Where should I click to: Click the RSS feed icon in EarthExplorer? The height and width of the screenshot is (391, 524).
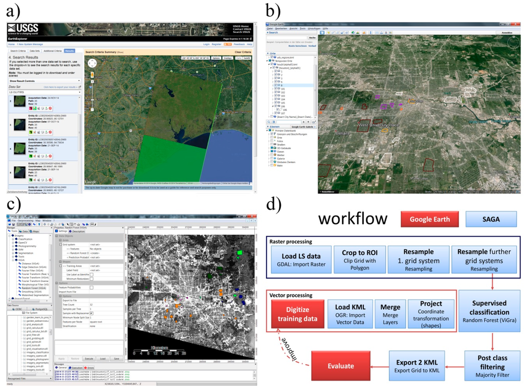tap(228, 45)
